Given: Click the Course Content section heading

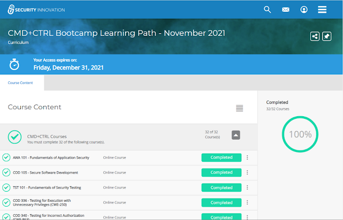Looking at the screenshot, I should coord(34,107).
